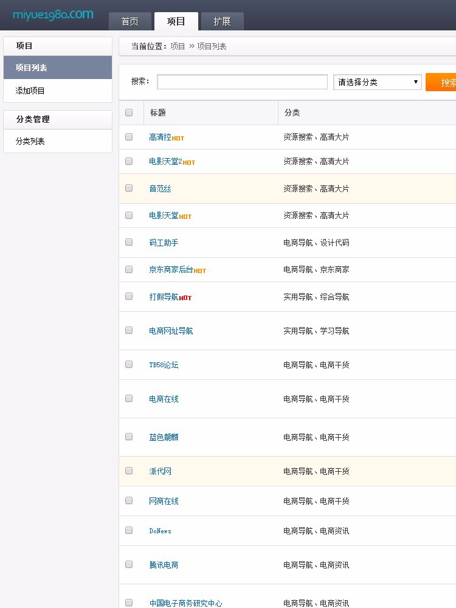Screen dimensions: 456x608
Task: Click the orange 搜索 button
Action: click(x=441, y=82)
